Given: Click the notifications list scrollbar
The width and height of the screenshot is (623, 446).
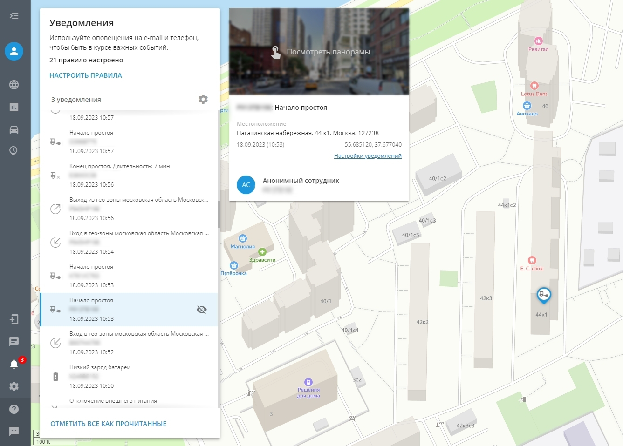Looking at the screenshot, I should click(x=219, y=216).
